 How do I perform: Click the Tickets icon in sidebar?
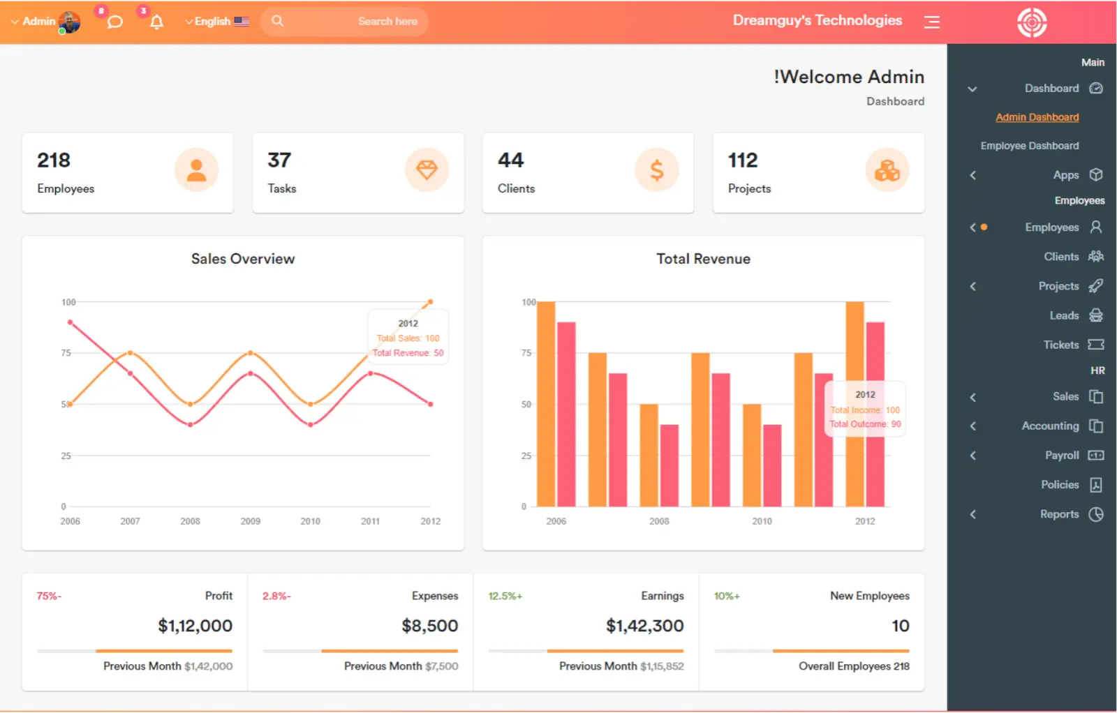click(x=1096, y=345)
